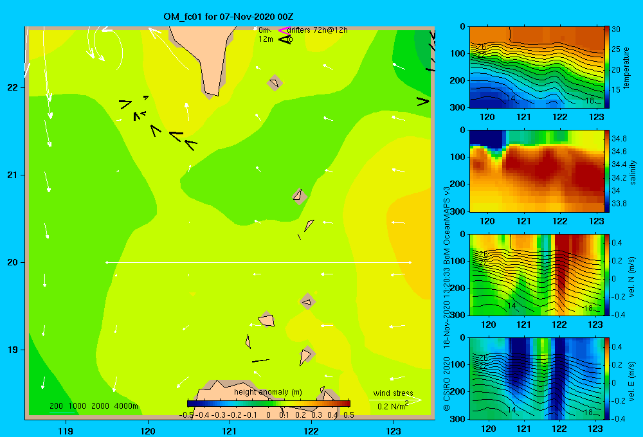Click latitude label 21 on map axis
This screenshot has height=437, width=643.
[x=12, y=175]
